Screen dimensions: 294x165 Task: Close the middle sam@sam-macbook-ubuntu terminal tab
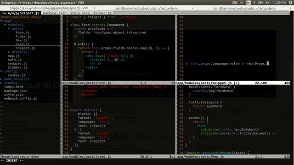coord(192,8)
